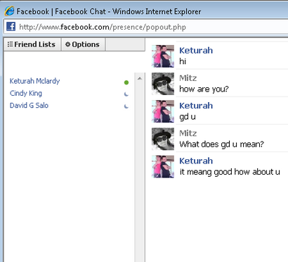
Task: Click Keturah name above 'hi' message
Action: pyautogui.click(x=196, y=51)
